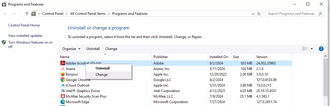Viewport: 330px width, 106px height.
Task: Sort by the Version column header
Action: tap(273, 57)
